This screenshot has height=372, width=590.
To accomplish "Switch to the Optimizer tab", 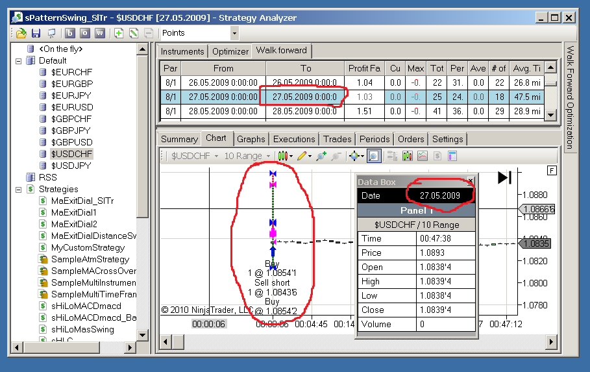I will click(x=230, y=51).
